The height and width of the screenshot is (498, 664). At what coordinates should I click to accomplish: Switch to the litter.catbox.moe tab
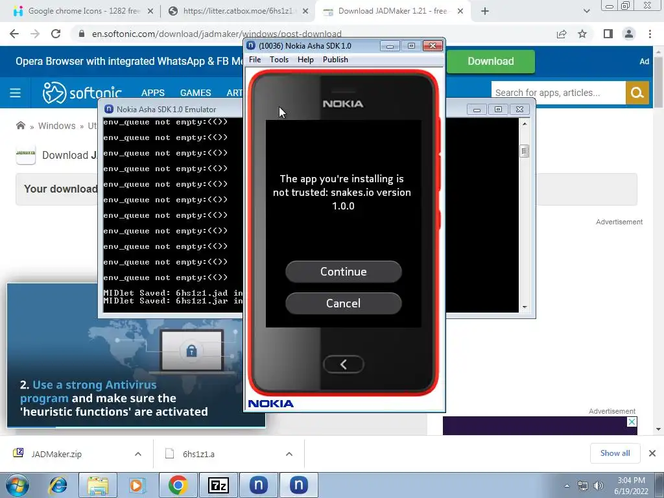tap(237, 11)
